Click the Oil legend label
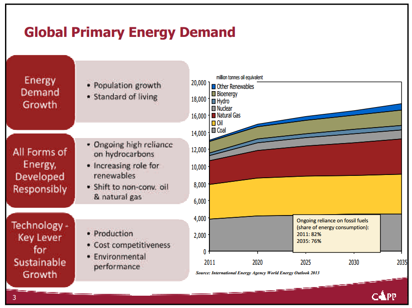412x308 pixels. 219,123
